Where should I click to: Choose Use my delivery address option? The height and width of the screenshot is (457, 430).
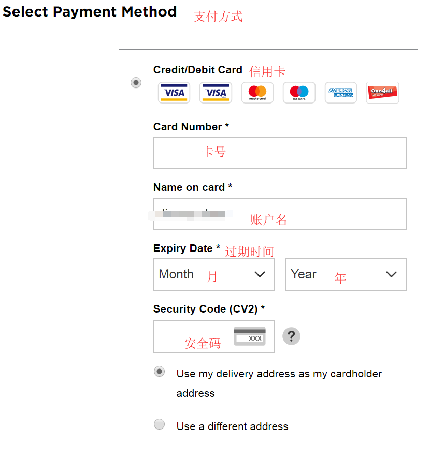tap(160, 372)
